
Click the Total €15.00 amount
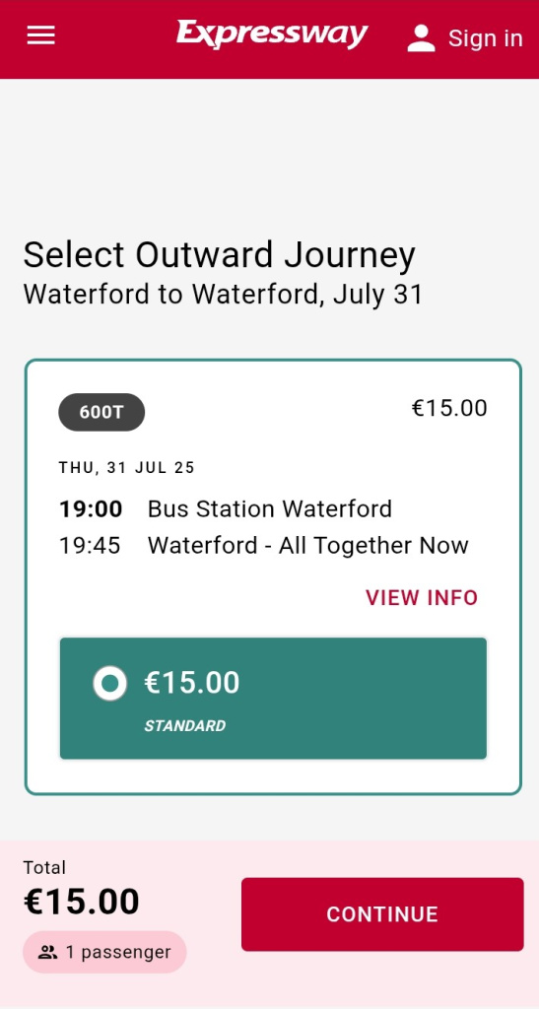click(x=82, y=902)
